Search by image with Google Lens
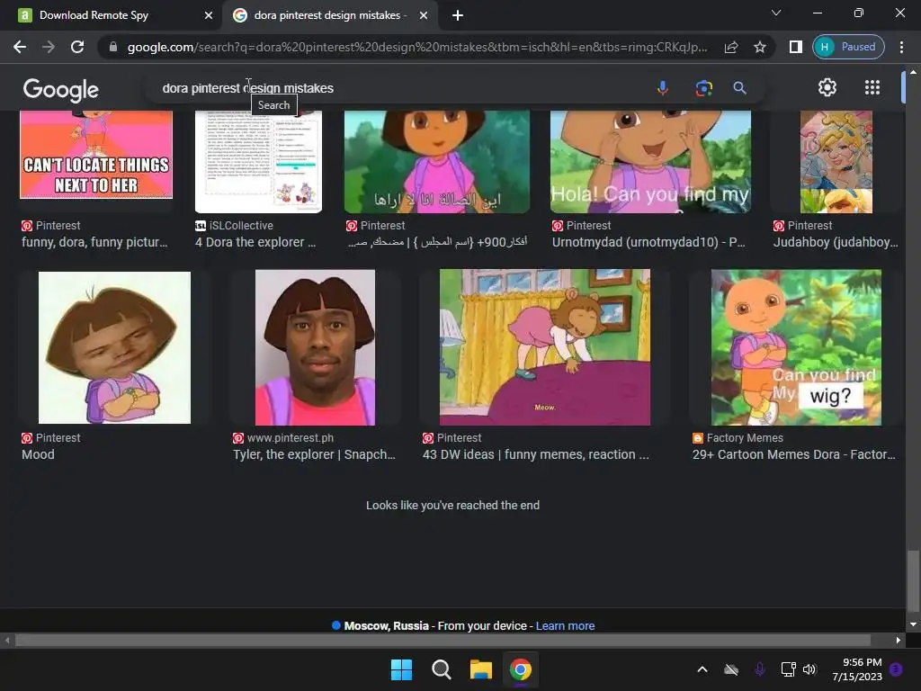The image size is (921, 691). click(x=703, y=88)
